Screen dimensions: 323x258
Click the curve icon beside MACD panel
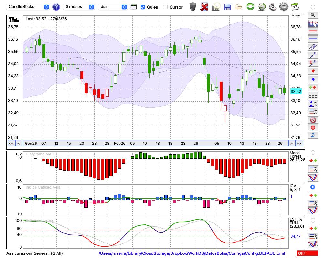pyautogui.click(x=313, y=178)
